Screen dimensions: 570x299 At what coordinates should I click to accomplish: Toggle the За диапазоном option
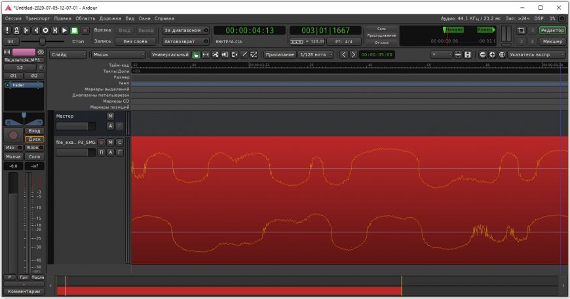click(185, 30)
